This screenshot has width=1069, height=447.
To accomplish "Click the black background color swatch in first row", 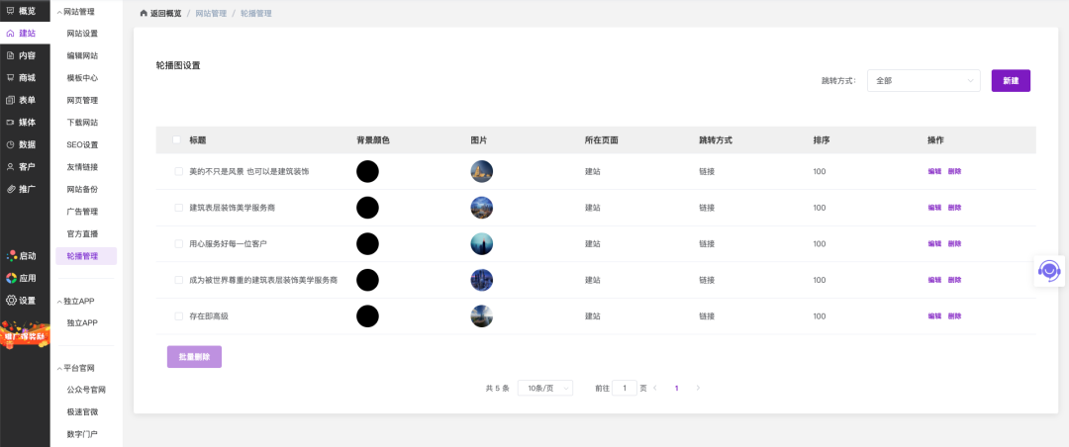I will pyautogui.click(x=367, y=171).
